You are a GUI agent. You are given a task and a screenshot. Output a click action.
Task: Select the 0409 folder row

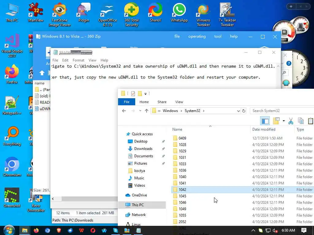[x=243, y=138]
